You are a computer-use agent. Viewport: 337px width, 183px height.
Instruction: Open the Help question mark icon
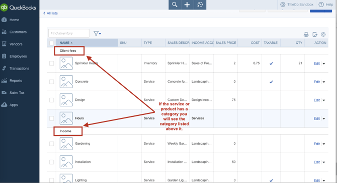321,5
